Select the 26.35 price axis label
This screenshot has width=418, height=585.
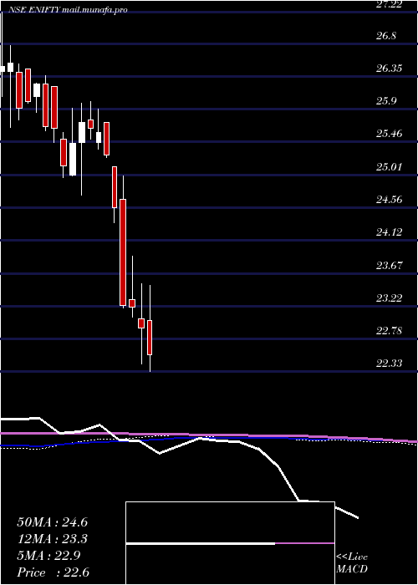click(x=390, y=69)
